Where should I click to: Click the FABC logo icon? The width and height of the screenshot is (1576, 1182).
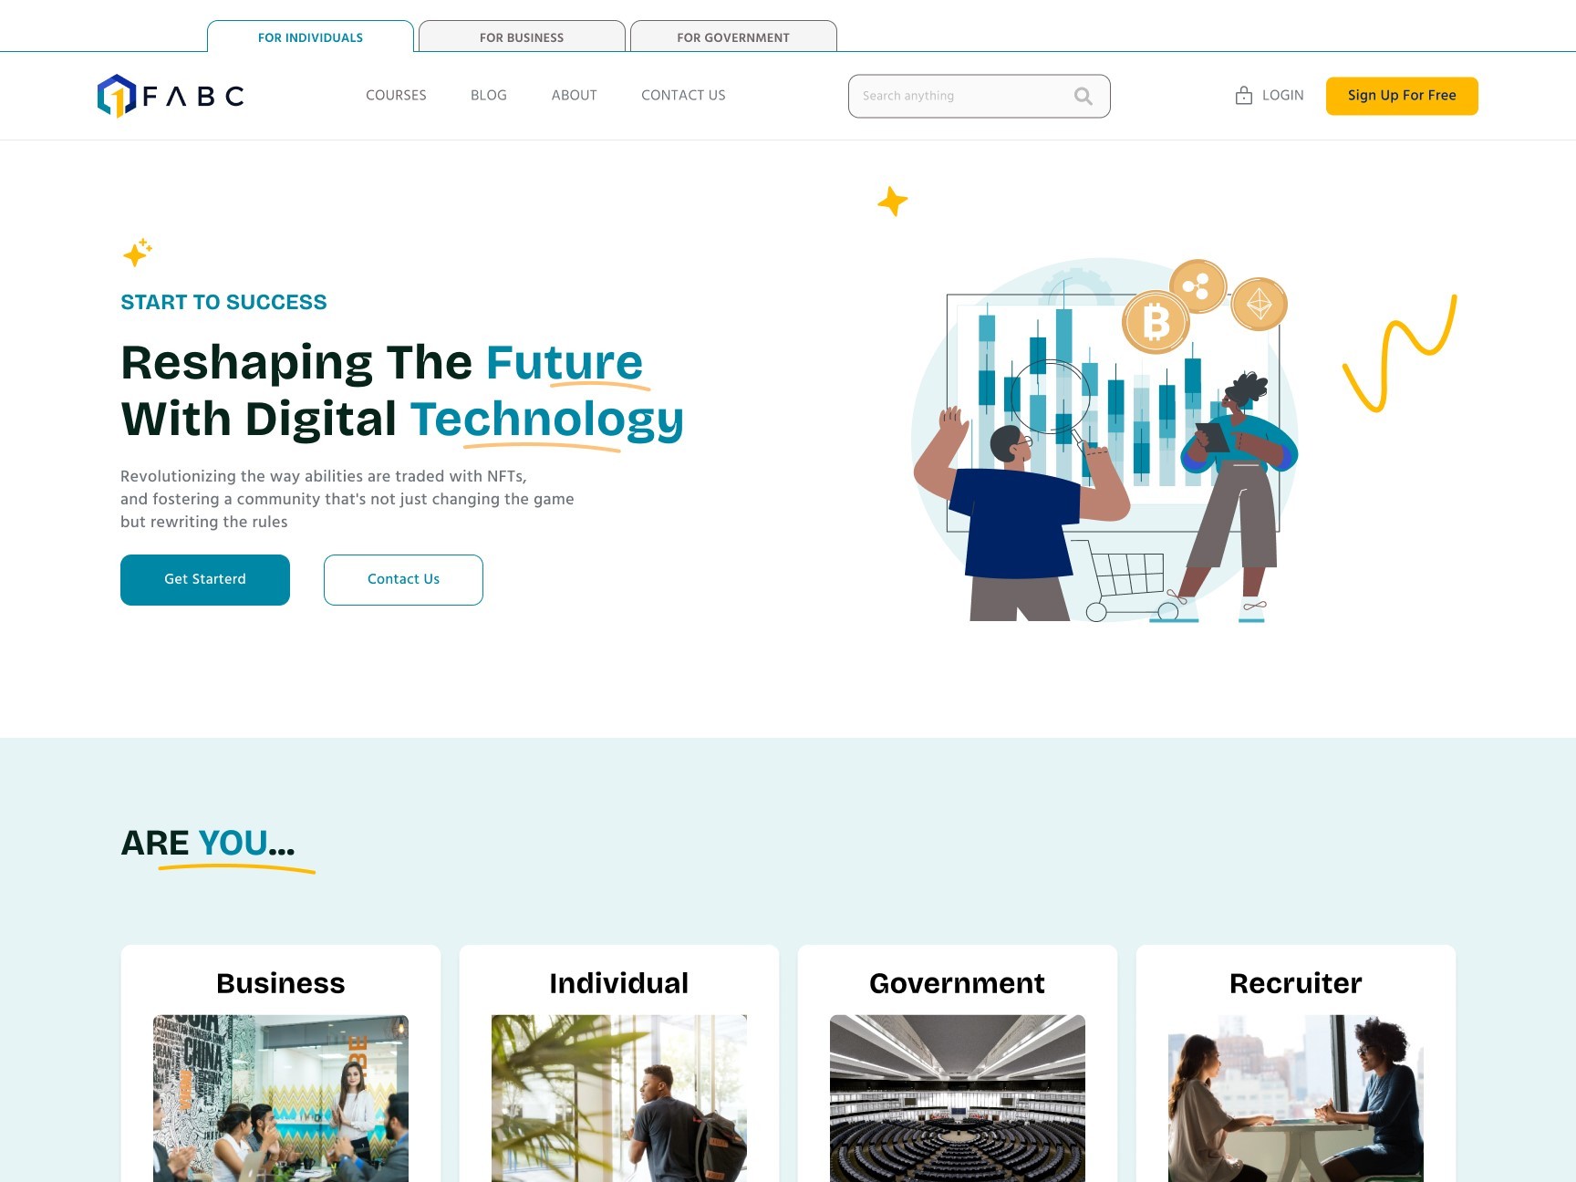click(117, 96)
